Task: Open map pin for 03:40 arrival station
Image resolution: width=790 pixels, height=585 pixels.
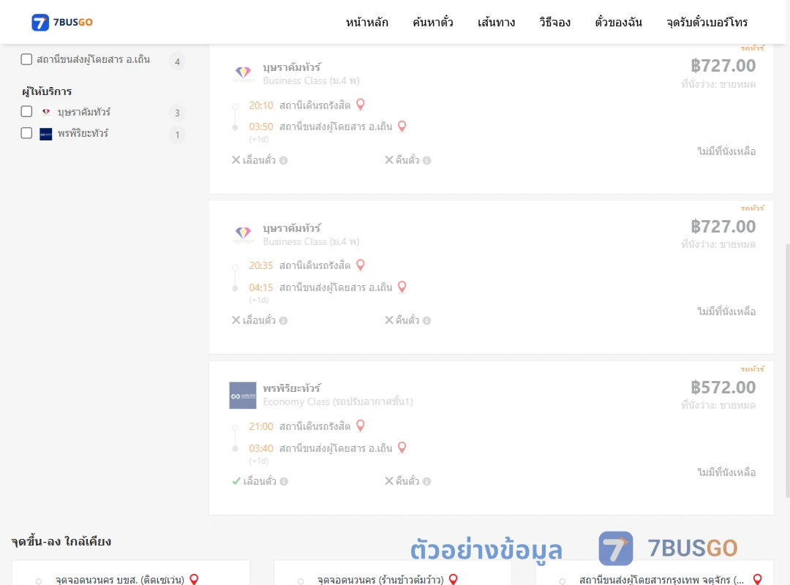Action: [402, 448]
